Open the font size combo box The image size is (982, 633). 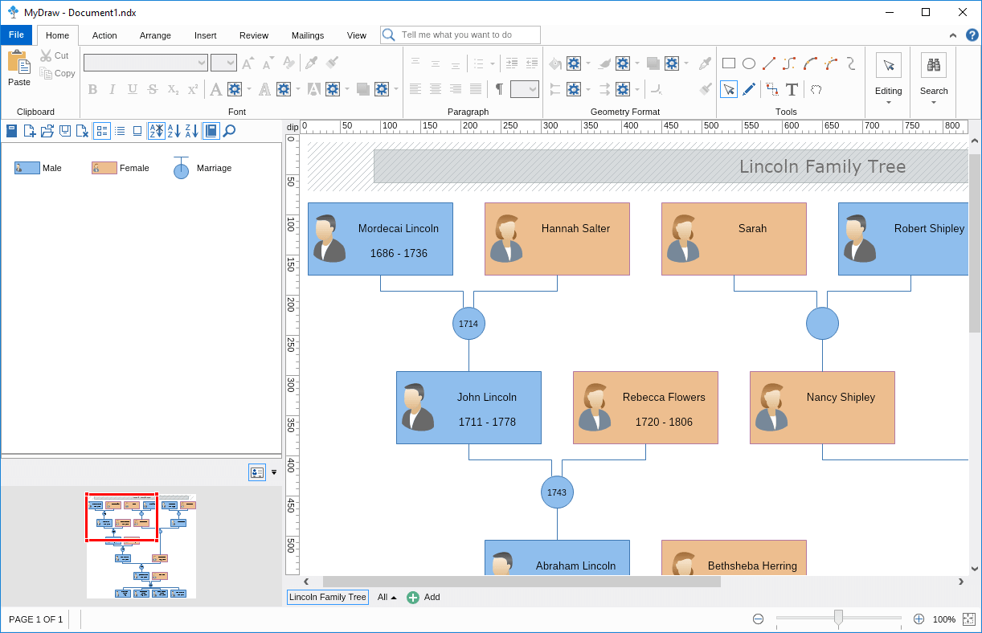pos(223,63)
